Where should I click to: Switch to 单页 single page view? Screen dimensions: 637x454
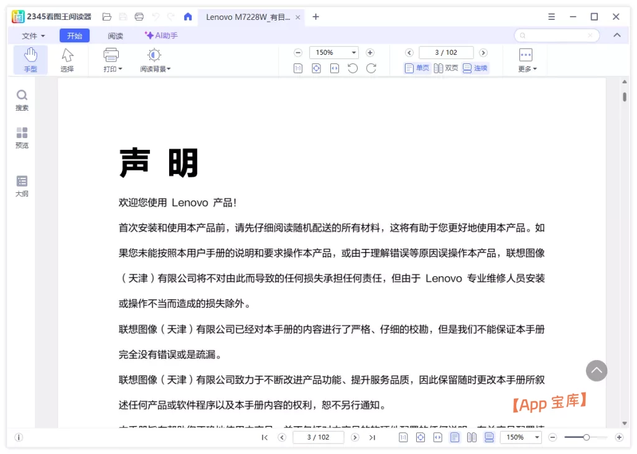coord(416,68)
